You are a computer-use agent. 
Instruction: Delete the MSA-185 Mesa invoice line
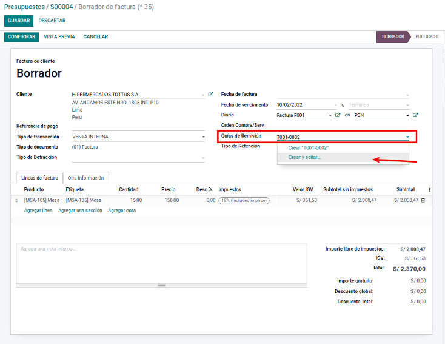click(423, 200)
